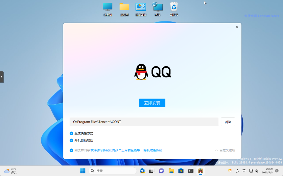Open the notification count badge
The height and width of the screenshot is (176, 283).
click(277, 171)
